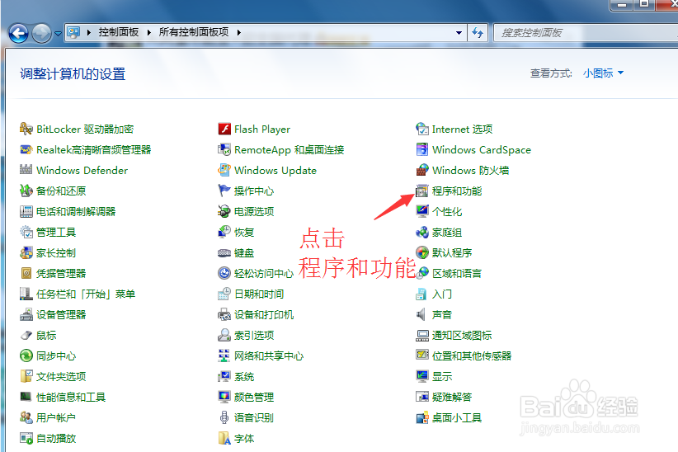Open 任务栏和「开始」菜单 link
The width and height of the screenshot is (678, 452).
click(x=86, y=294)
